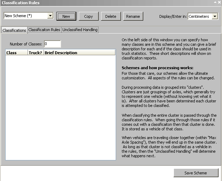Click the Brief Description column header

point(79,53)
